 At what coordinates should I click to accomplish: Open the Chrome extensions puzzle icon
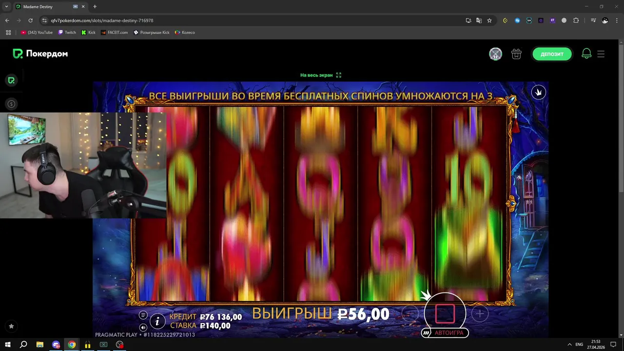[576, 20]
